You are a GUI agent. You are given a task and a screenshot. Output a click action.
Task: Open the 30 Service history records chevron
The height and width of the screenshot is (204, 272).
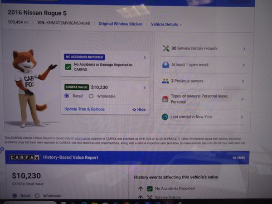(244, 49)
